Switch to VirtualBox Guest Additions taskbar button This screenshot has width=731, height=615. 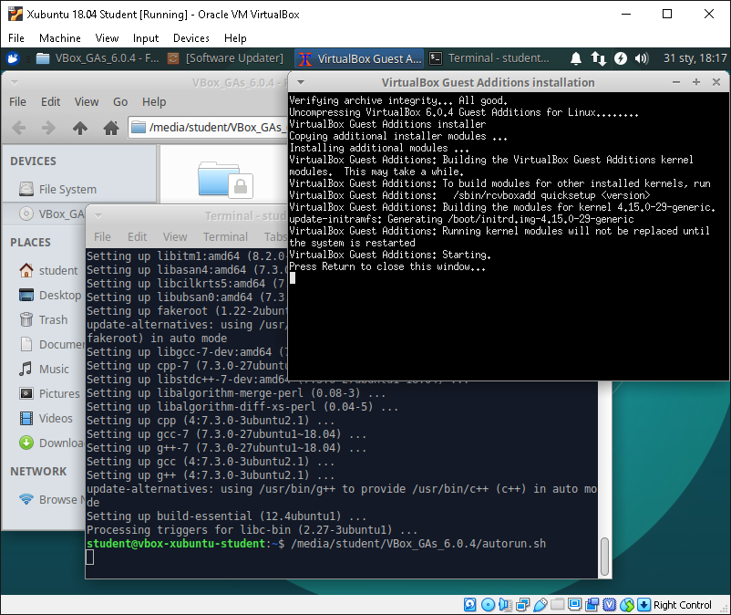click(x=359, y=58)
